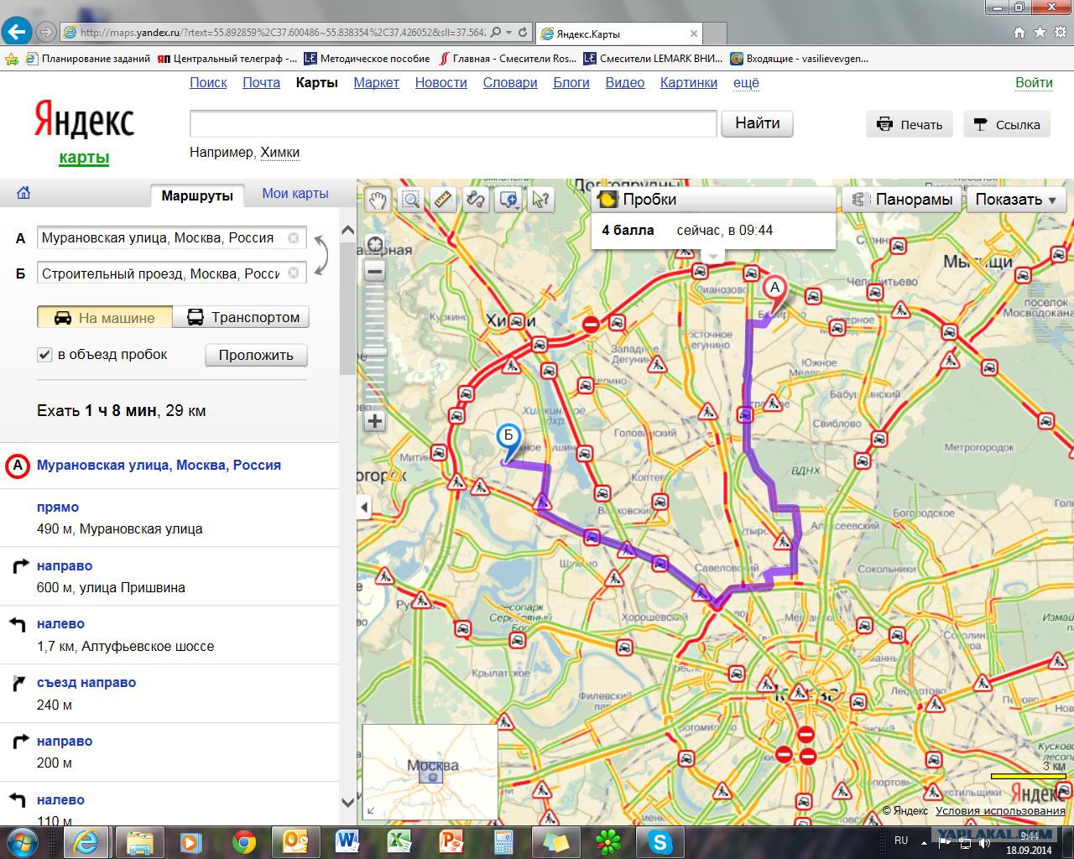The image size is (1074, 859).
Task: Click the example link Химки
Action: (280, 153)
